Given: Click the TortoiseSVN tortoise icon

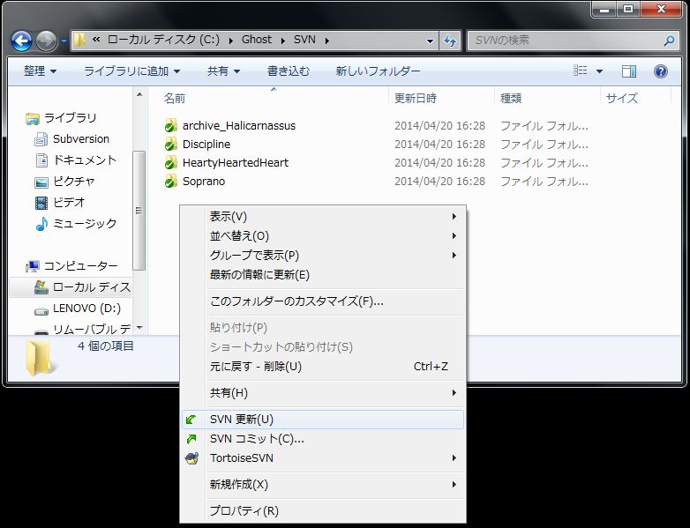Looking at the screenshot, I should (191, 458).
